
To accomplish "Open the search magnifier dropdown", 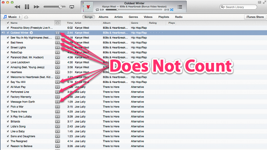I will [222, 7].
